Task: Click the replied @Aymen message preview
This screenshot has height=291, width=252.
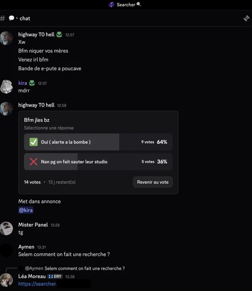Action: (x=75, y=268)
